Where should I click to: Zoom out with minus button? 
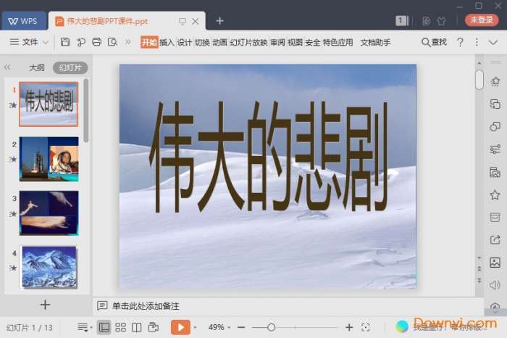coord(241,327)
